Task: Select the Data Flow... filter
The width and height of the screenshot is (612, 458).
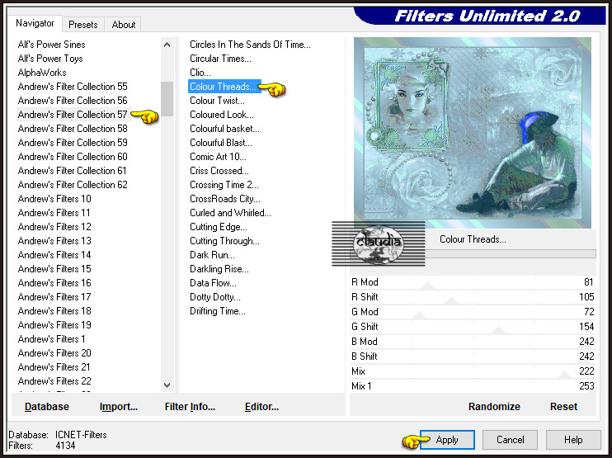Action: [x=213, y=284]
